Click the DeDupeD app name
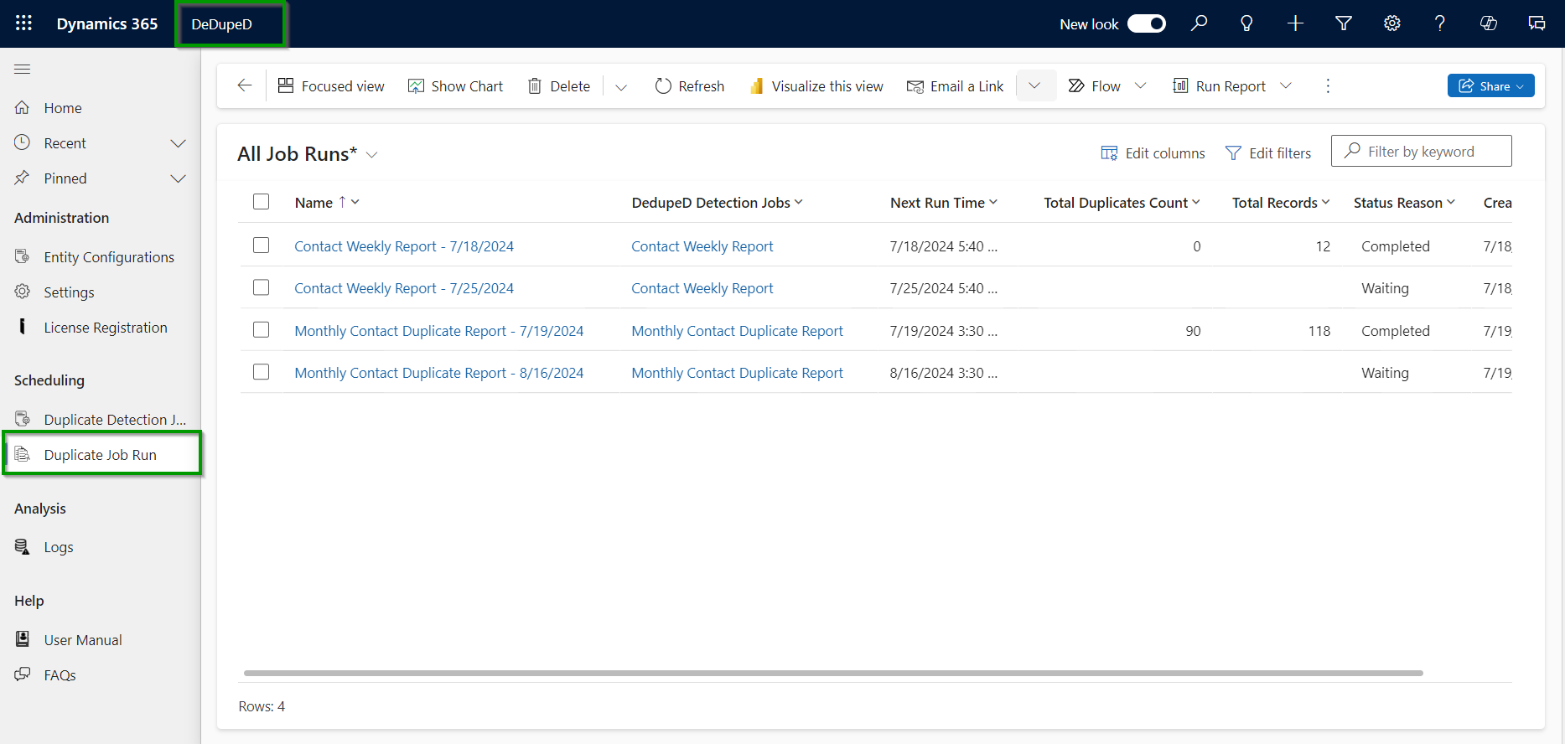Screen dimensions: 1565x744 coord(221,24)
